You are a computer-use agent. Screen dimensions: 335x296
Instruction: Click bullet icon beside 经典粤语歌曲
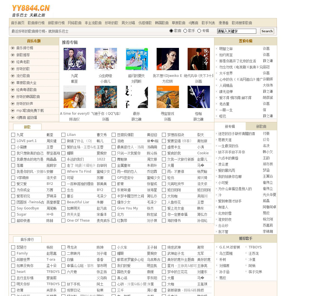(13, 90)
